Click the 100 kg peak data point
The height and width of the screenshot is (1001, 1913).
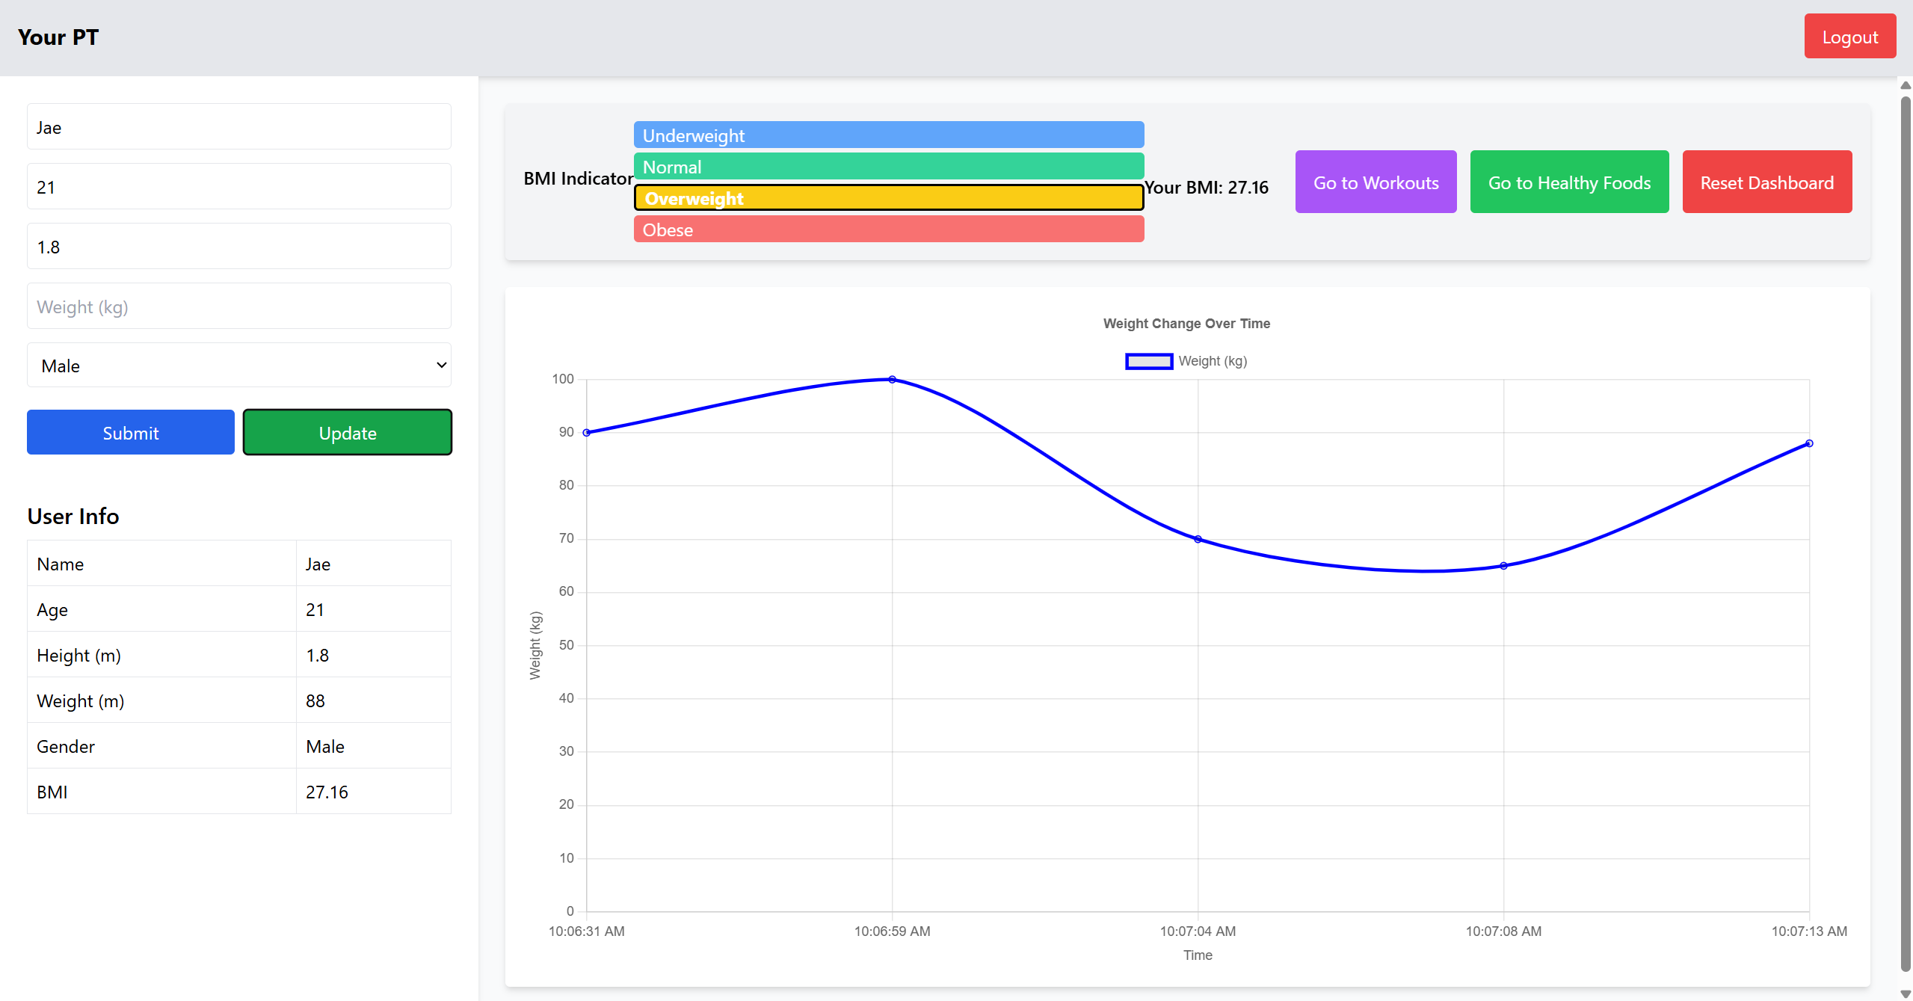(x=892, y=380)
